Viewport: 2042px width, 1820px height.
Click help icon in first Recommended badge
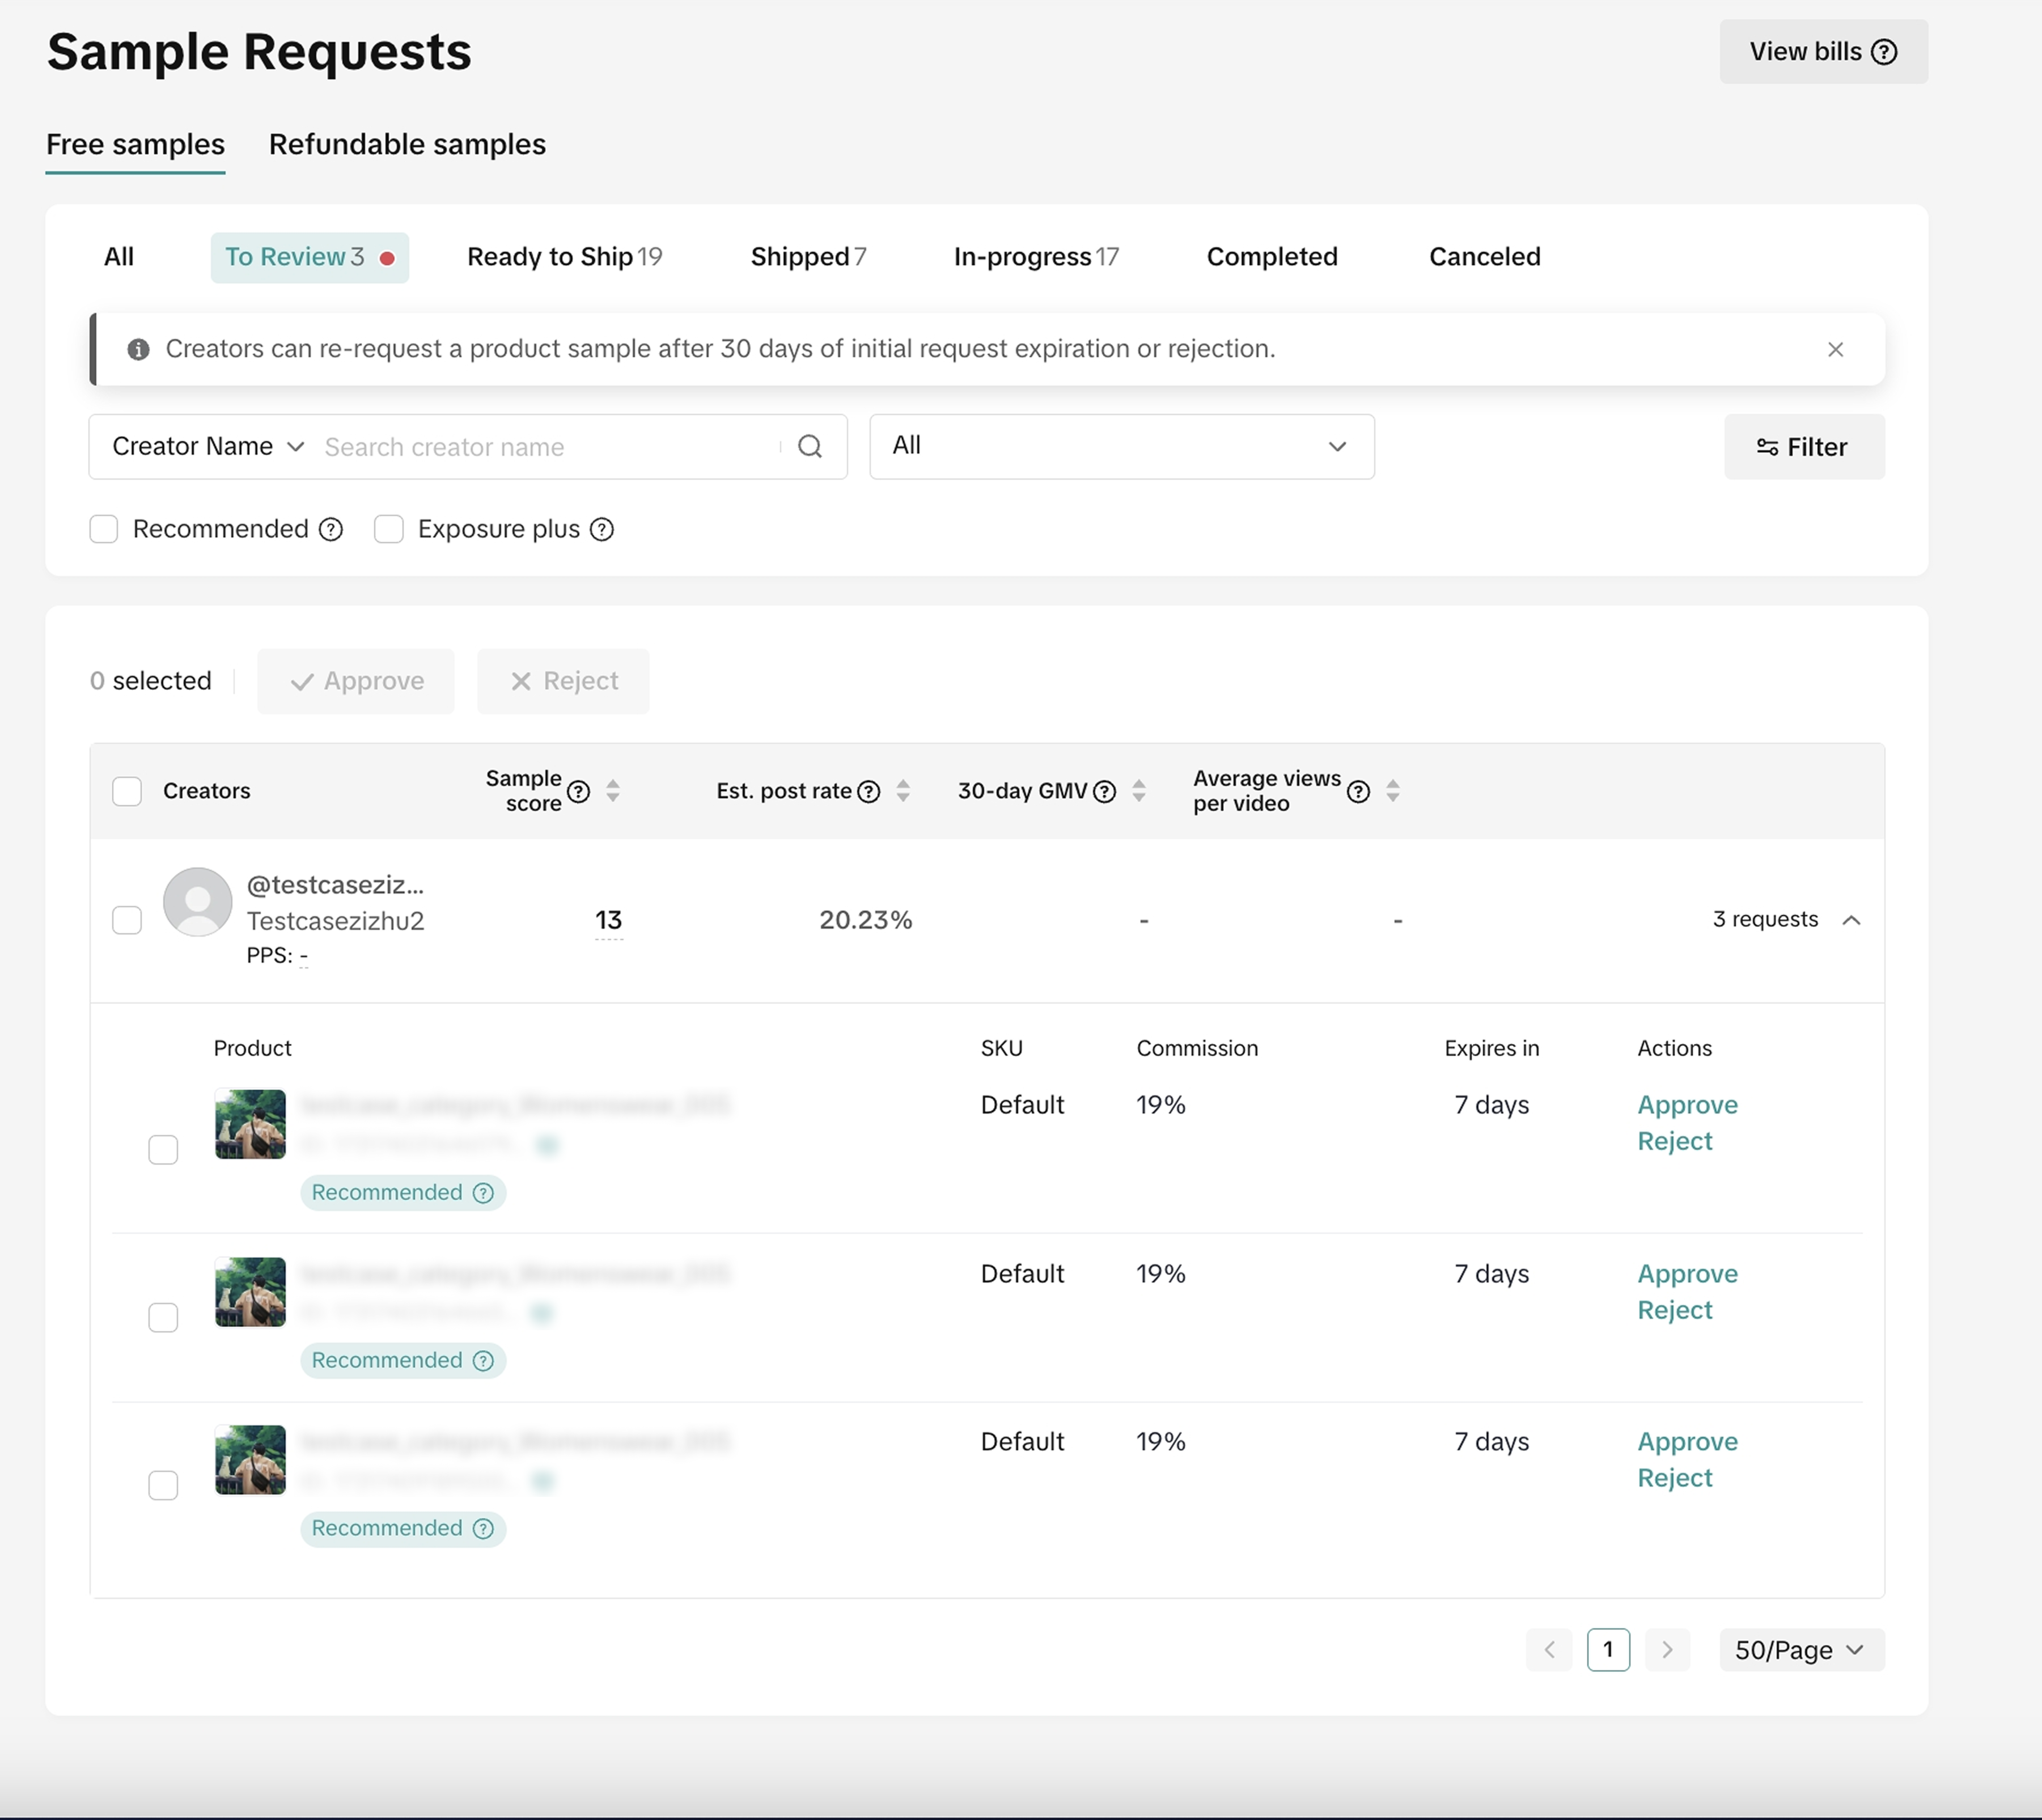[483, 1193]
